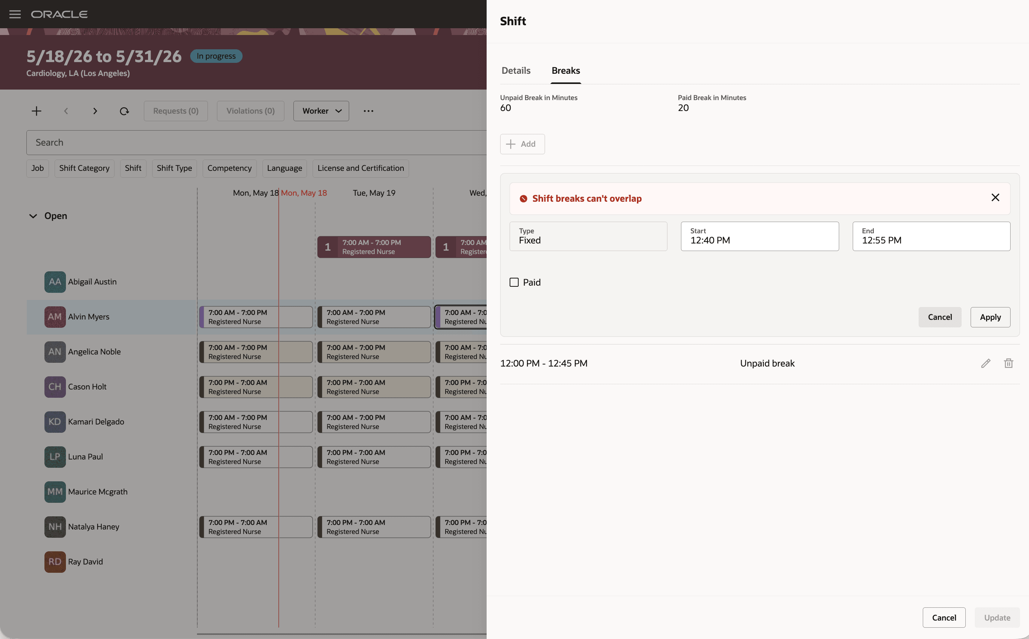Open Angelica Noble's Monday shift
The image size is (1029, 639).
point(256,352)
